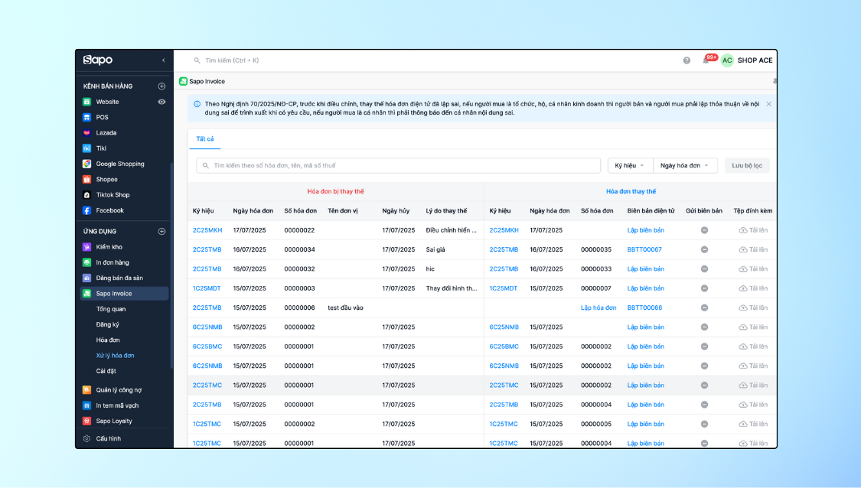Open the Ngày hóa đơn date dropdown
861x488 pixels.
[684, 166]
